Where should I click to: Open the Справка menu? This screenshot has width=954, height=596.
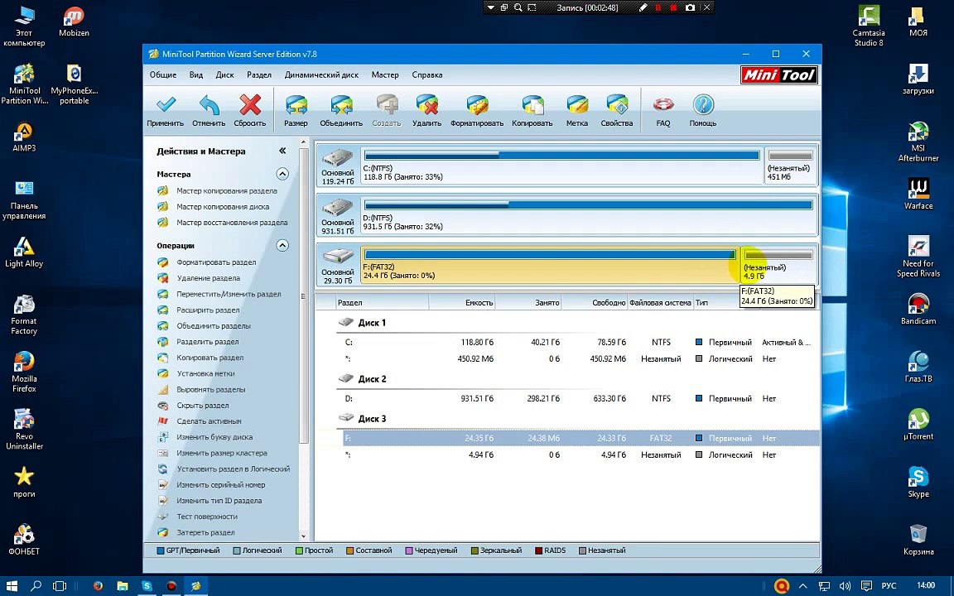427,74
